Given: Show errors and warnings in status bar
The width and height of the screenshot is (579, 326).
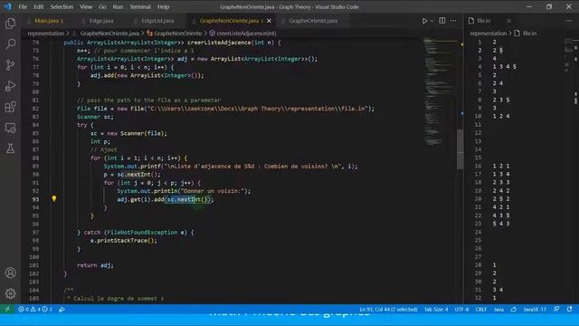Looking at the screenshot, I should pyautogui.click(x=35, y=309).
